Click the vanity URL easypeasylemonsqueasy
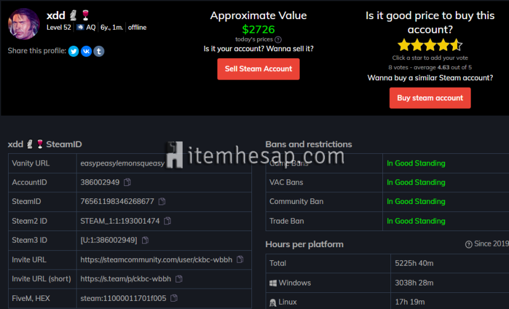 pos(122,163)
